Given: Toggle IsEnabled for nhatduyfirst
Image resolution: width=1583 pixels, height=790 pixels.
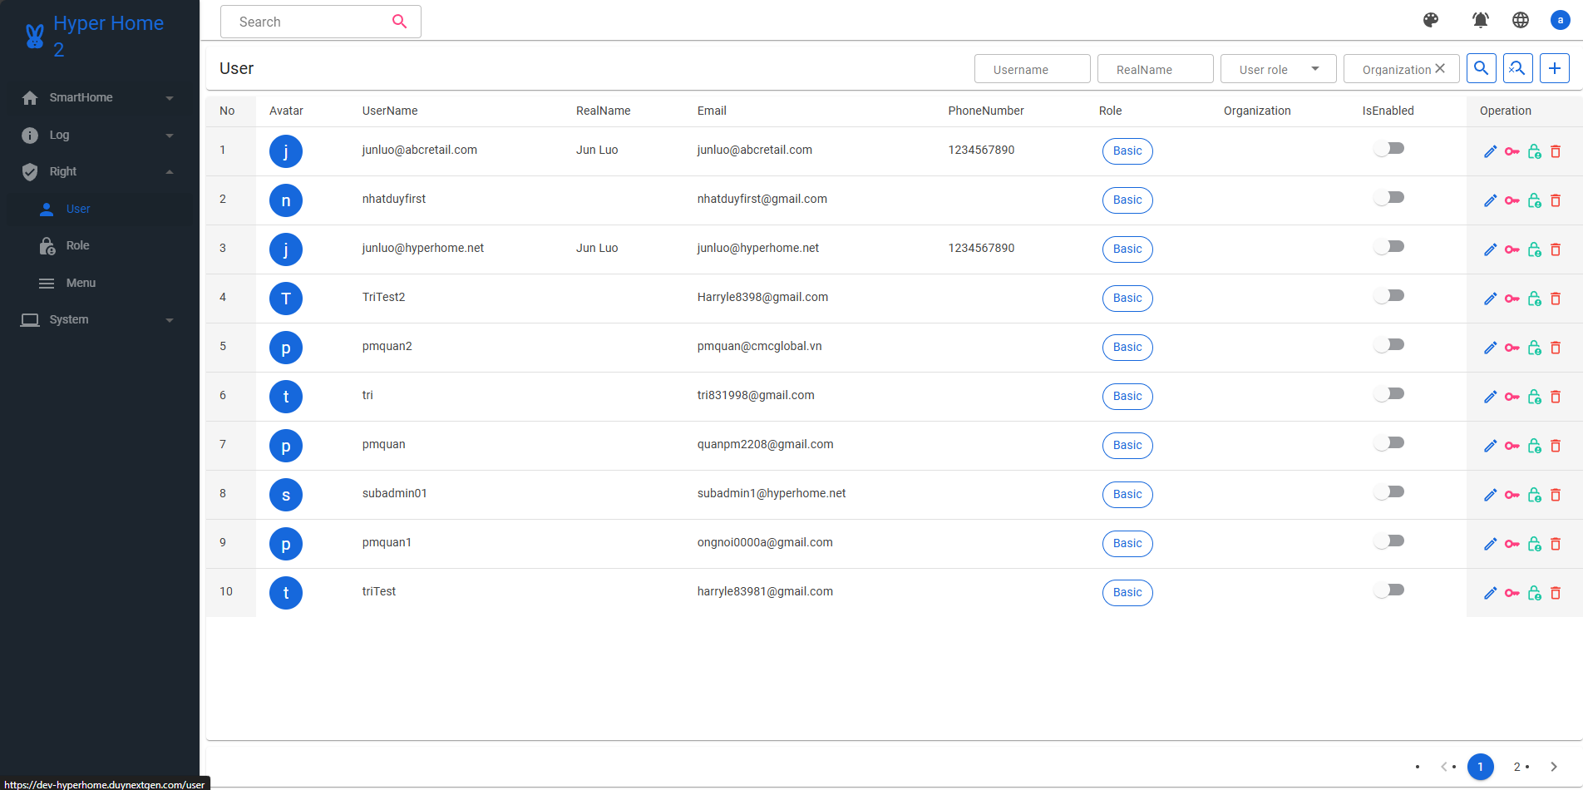Looking at the screenshot, I should pyautogui.click(x=1388, y=198).
